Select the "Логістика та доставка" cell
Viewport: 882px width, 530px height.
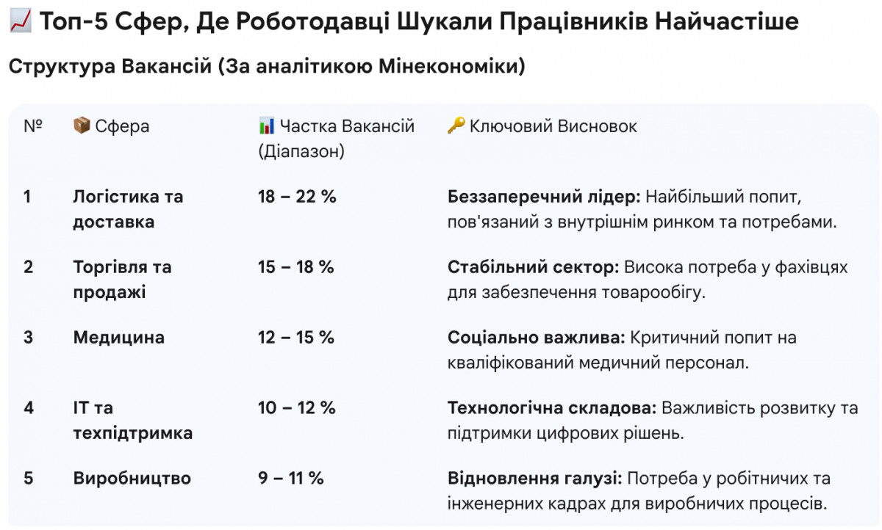(x=128, y=209)
